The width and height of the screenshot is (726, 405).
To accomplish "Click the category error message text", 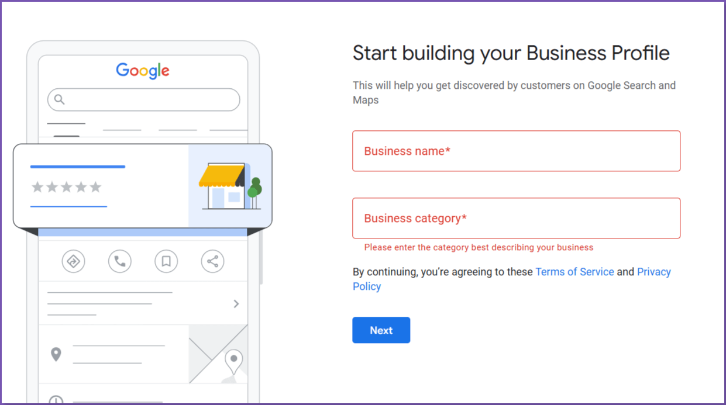I will tap(477, 247).
